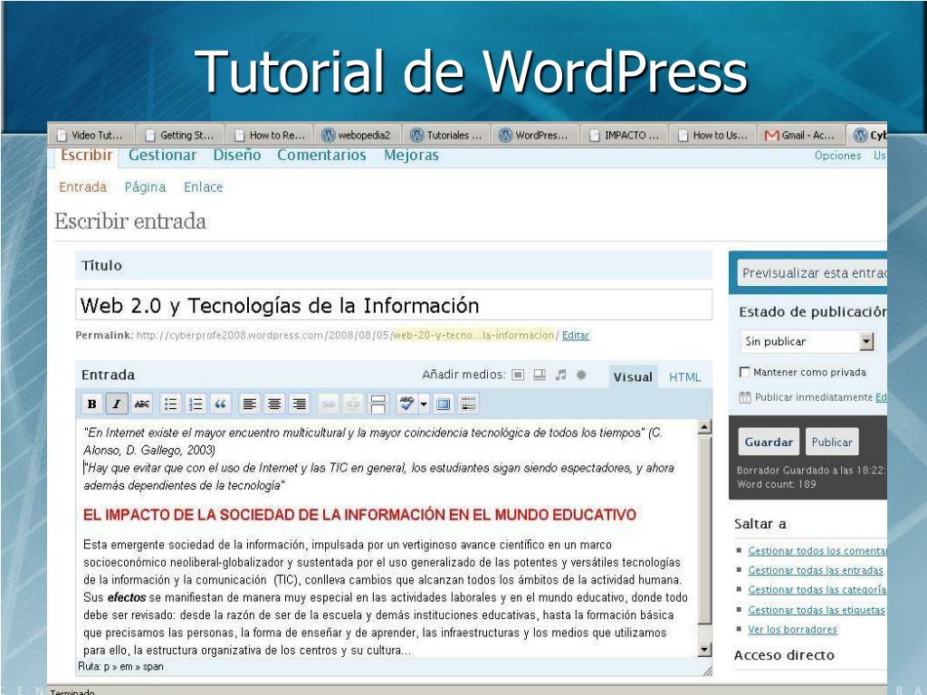Viewport: 927px width, 695px height.
Task: Click the Publicar button
Action: pyautogui.click(x=832, y=442)
